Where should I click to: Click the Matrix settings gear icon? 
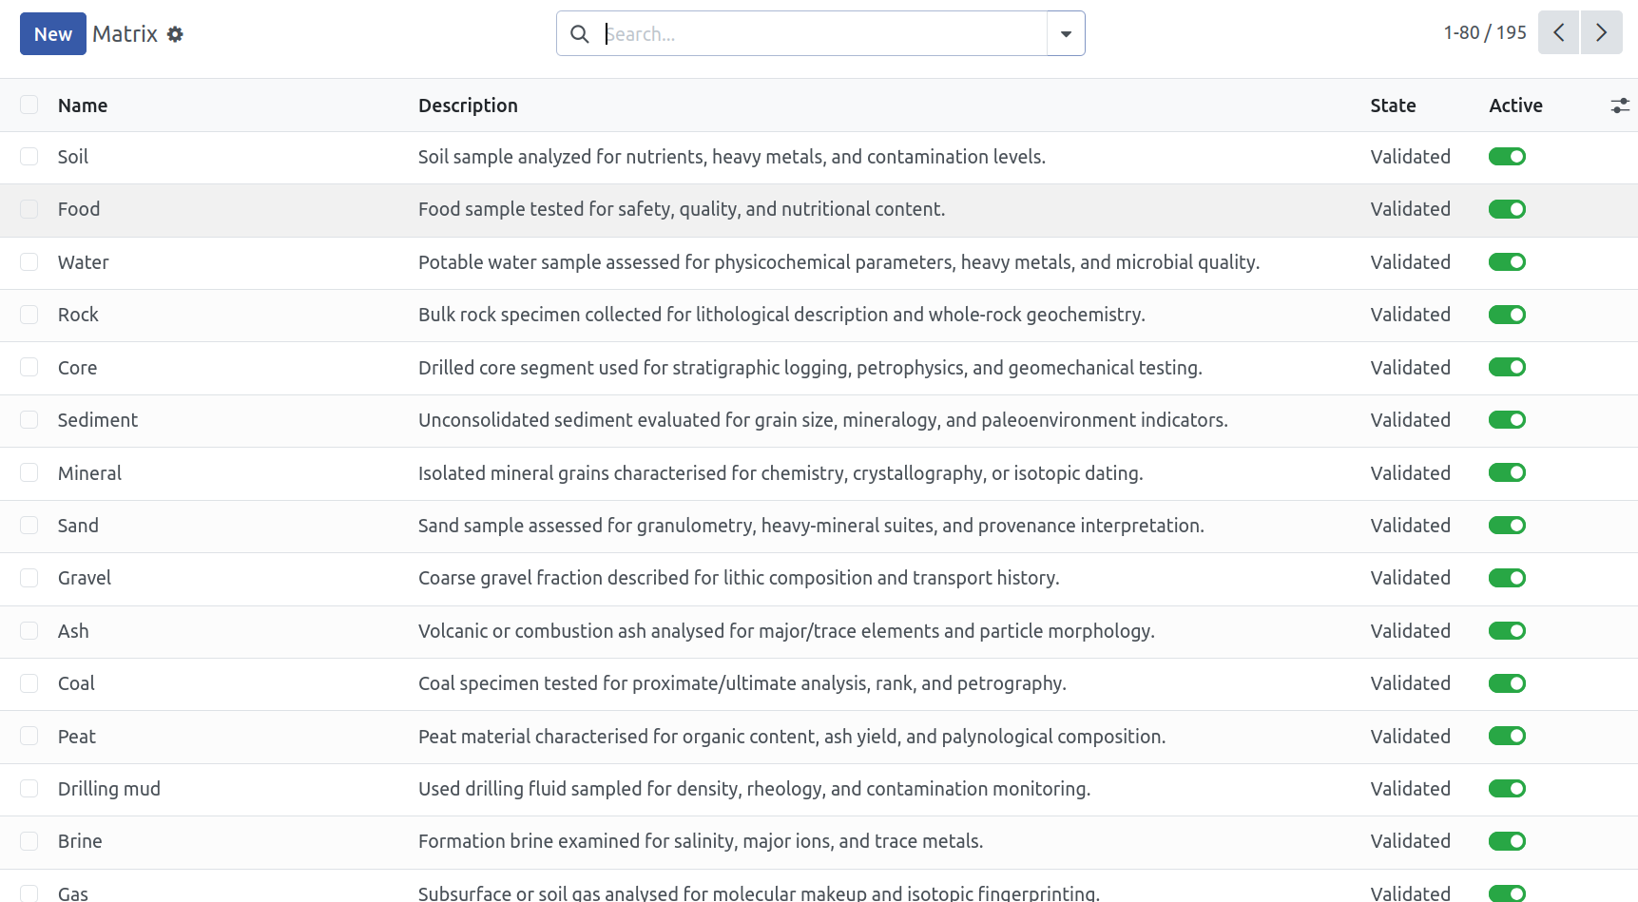tap(175, 34)
